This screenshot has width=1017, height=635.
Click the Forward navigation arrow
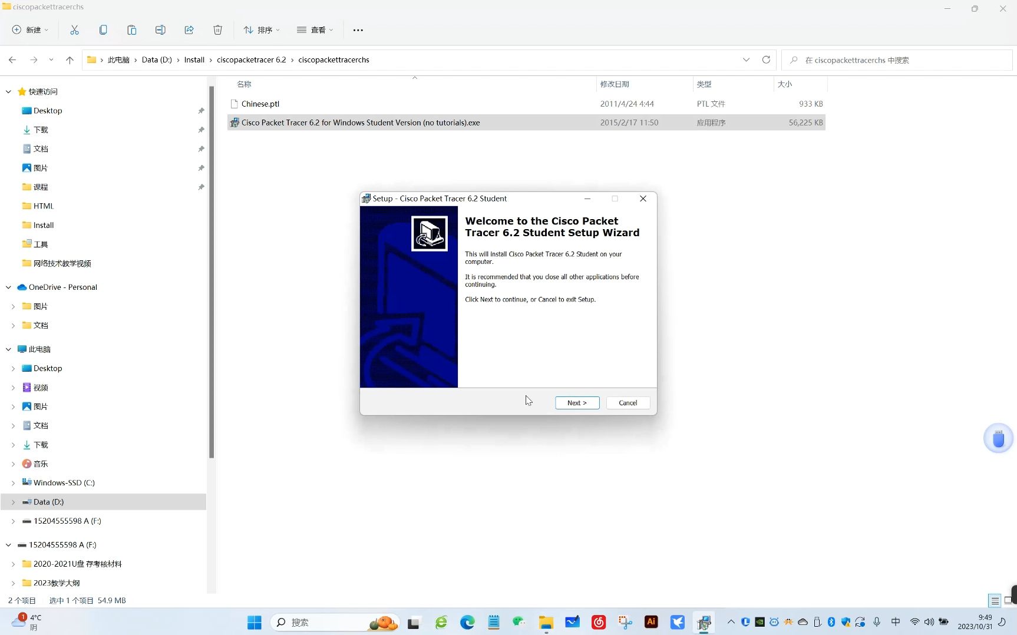(x=34, y=60)
